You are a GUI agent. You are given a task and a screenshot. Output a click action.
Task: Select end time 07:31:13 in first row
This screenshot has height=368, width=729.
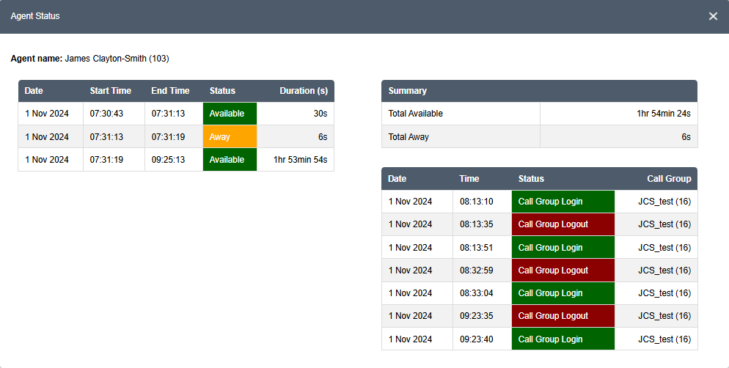168,114
